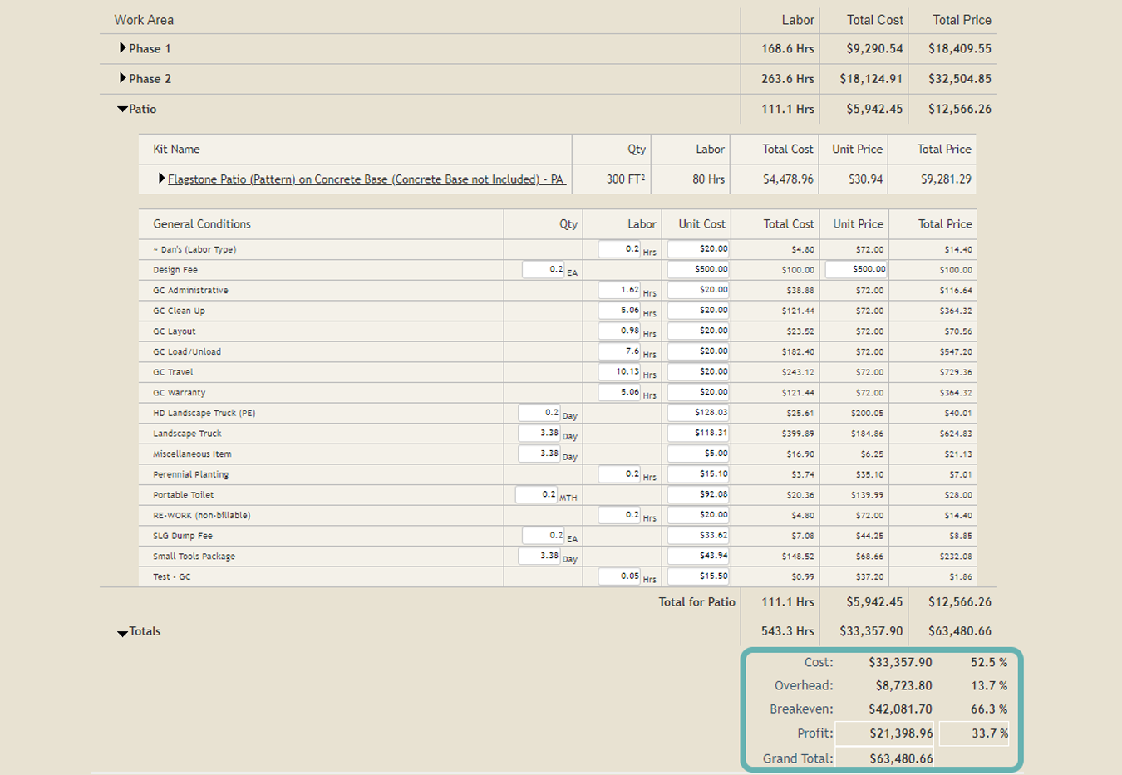The image size is (1122, 775).
Task: Edit Landscape Truck quantity days field
Action: pos(539,433)
